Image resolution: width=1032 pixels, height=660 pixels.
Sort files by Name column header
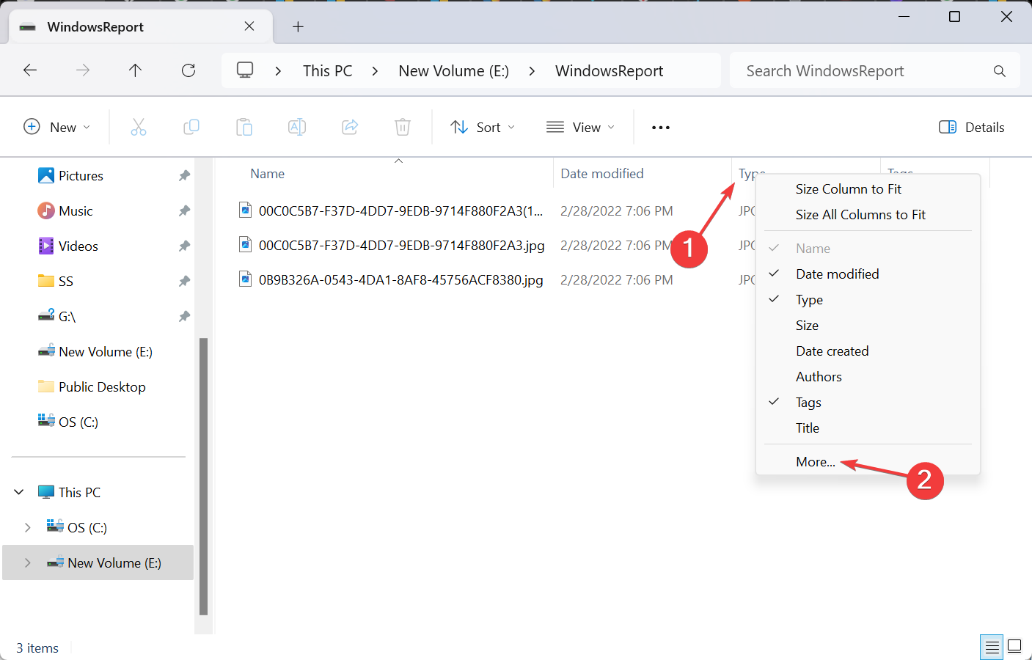pyautogui.click(x=268, y=174)
